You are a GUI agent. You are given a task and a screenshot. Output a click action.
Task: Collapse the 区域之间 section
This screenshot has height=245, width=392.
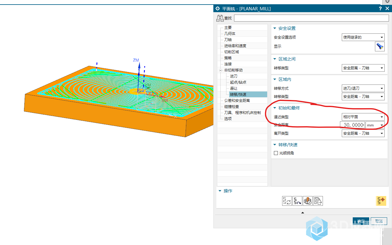click(x=275, y=59)
